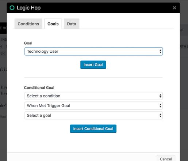
Task: Open the When Met Trigger Goal dropdown
Action: click(93, 106)
